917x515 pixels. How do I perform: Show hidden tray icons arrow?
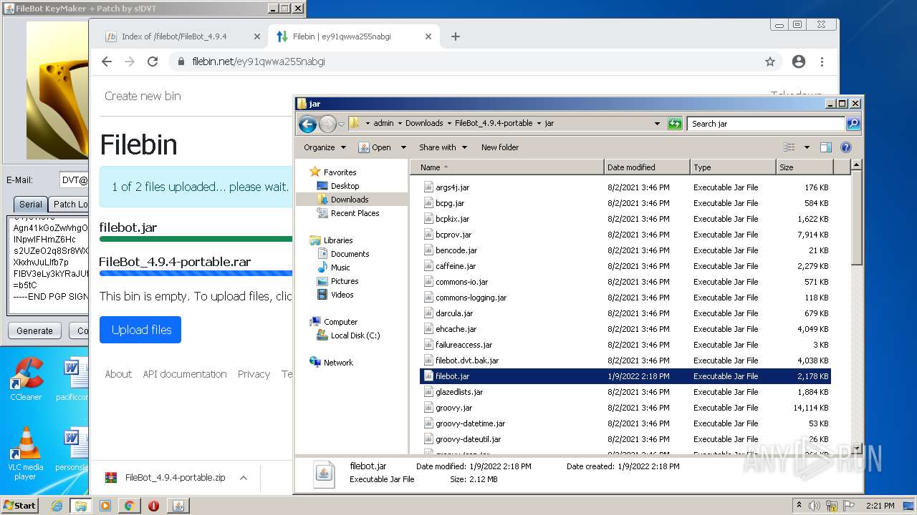tap(800, 505)
